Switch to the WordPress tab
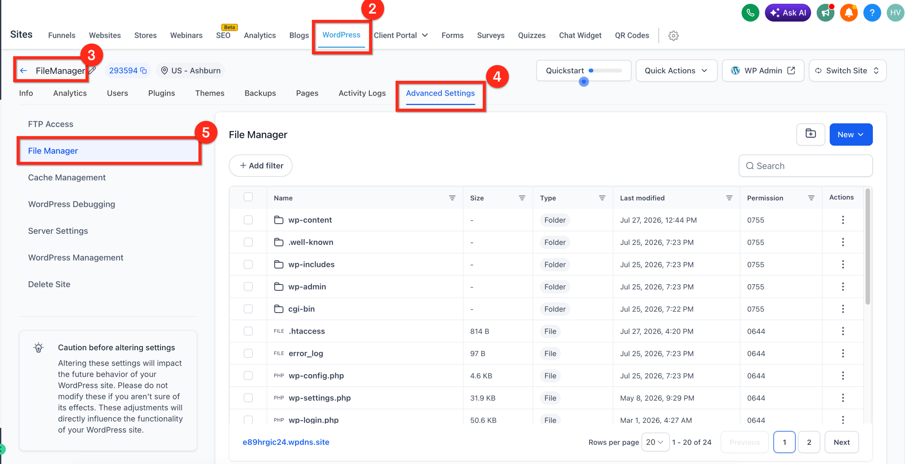 [x=341, y=35]
